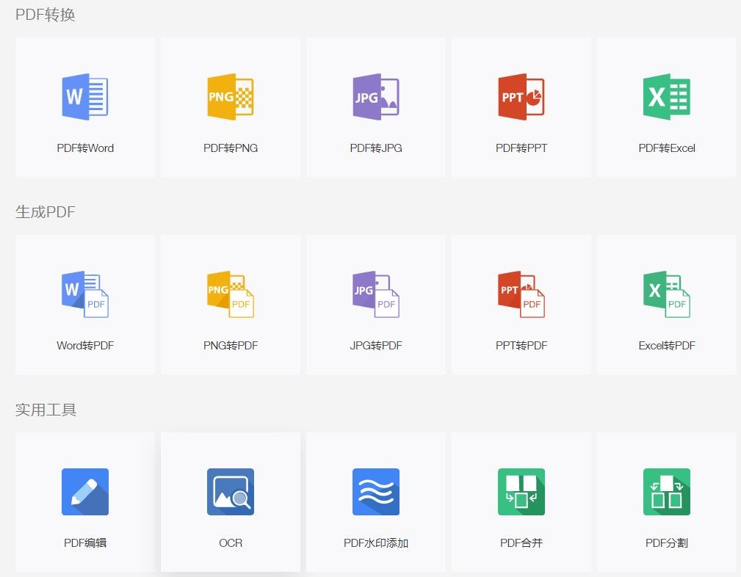Click the 'PDF分割' label text
The height and width of the screenshot is (577, 741).
(667, 543)
